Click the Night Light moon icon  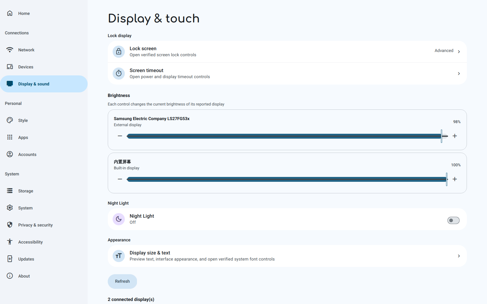tap(119, 219)
